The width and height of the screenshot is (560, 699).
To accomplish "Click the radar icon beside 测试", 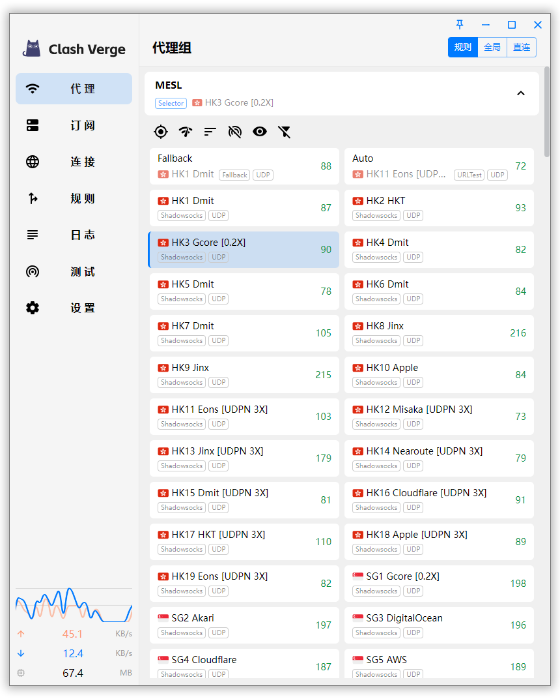I will [33, 271].
